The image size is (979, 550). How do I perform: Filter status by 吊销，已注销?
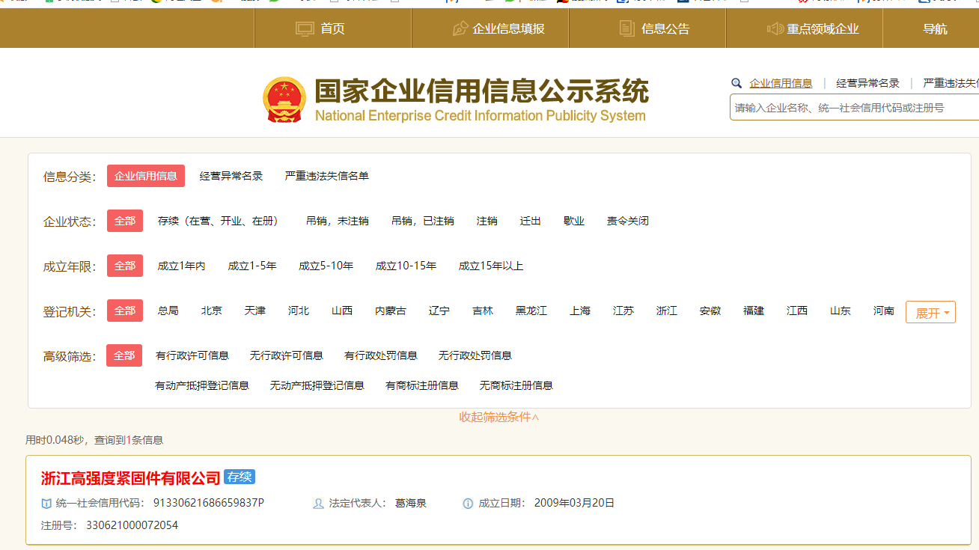tap(423, 221)
